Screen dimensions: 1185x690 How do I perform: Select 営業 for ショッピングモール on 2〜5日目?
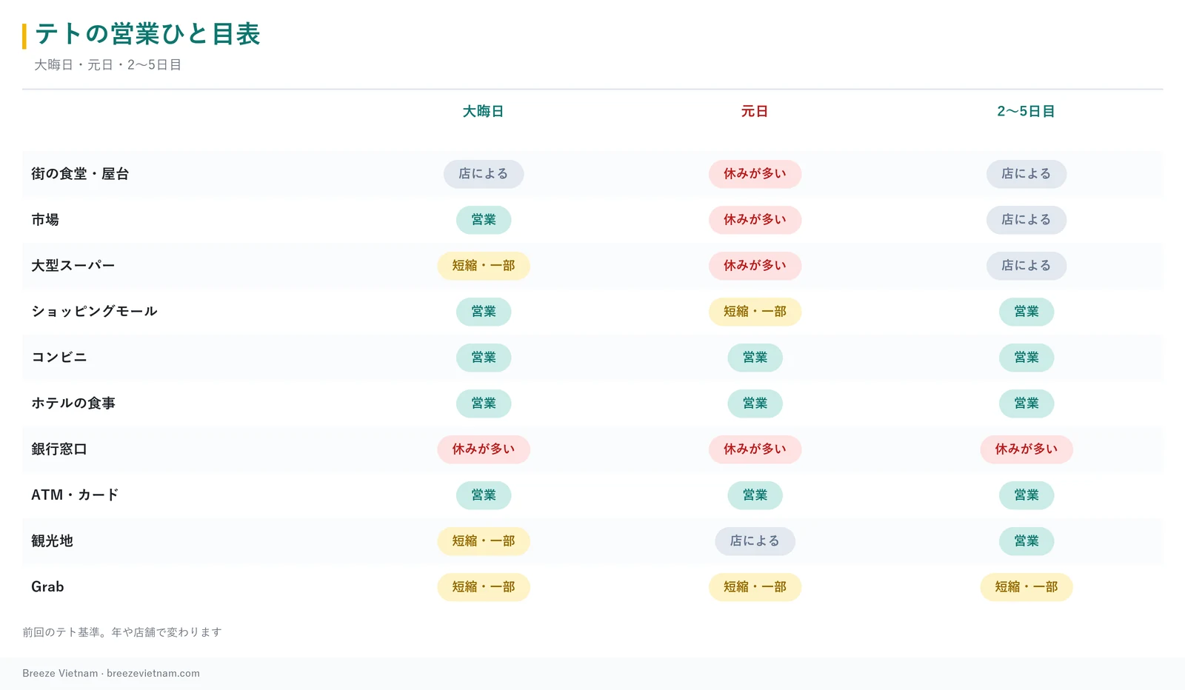pos(1027,312)
